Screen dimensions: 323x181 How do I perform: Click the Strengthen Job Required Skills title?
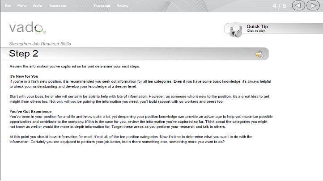(x=40, y=44)
